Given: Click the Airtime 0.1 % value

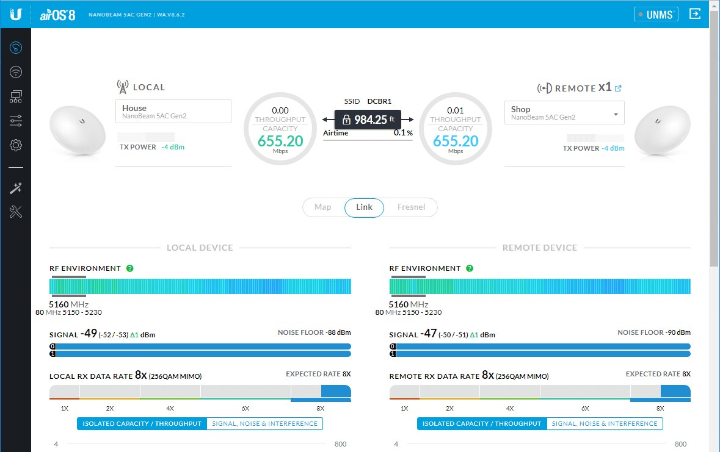Looking at the screenshot, I should point(402,132).
